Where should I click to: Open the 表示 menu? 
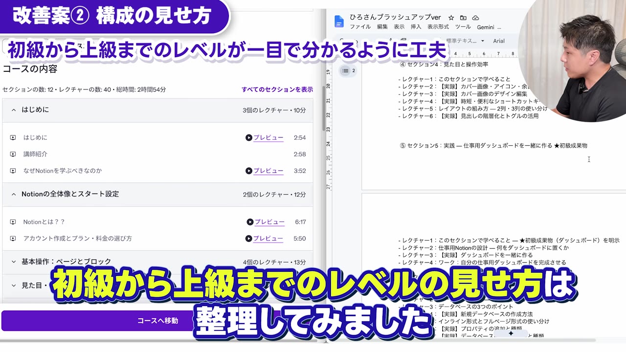(x=399, y=27)
